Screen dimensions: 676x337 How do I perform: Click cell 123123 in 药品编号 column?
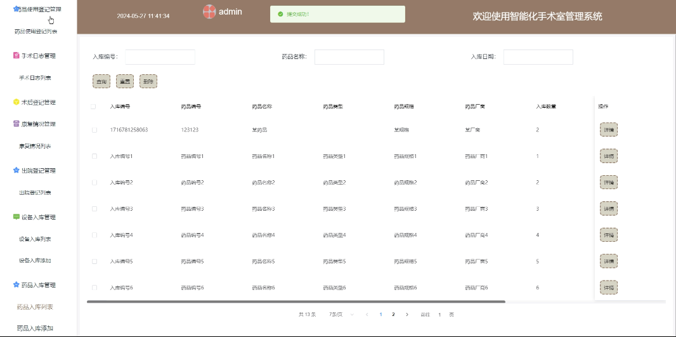[x=190, y=130]
